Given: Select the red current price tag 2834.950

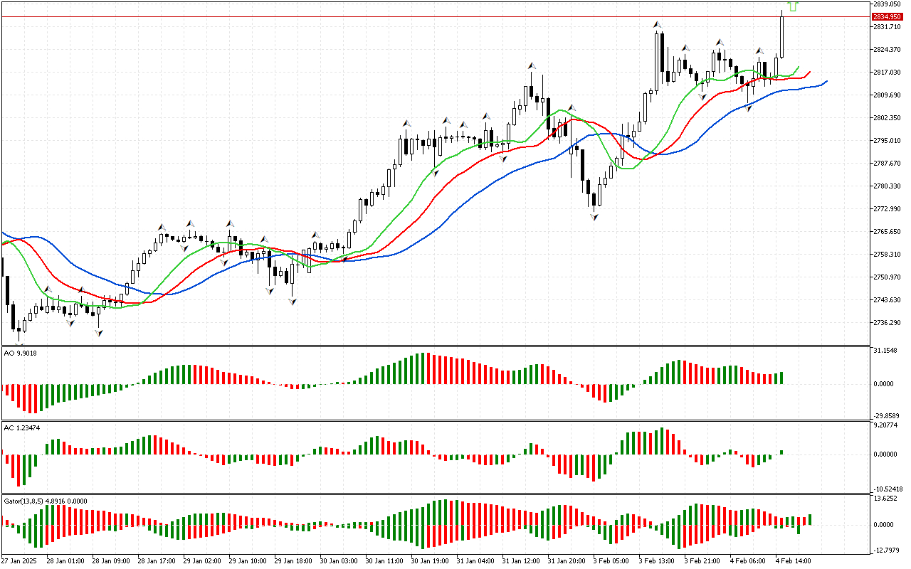Looking at the screenshot, I should tap(886, 16).
